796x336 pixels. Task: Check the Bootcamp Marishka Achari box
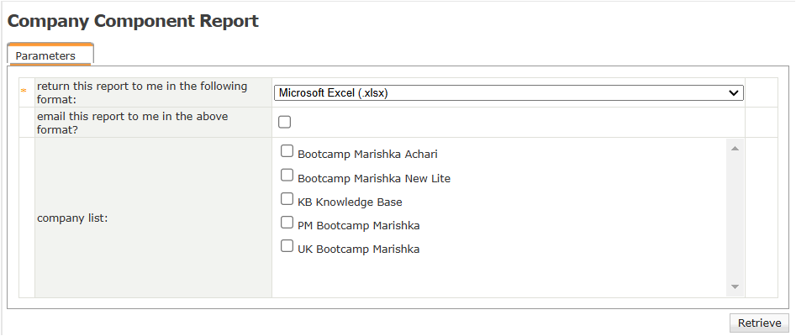[x=287, y=152]
